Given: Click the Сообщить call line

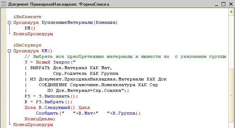Looking at the screenshot, I should pos(88,113).
